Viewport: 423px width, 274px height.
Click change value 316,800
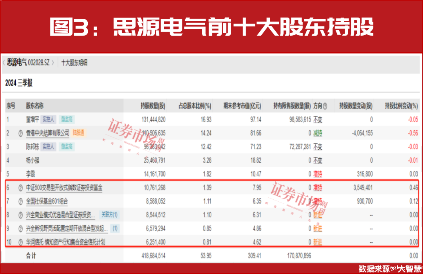point(365,174)
